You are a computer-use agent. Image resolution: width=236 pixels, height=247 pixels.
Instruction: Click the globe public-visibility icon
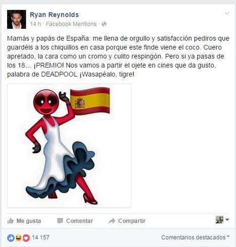[104, 24]
